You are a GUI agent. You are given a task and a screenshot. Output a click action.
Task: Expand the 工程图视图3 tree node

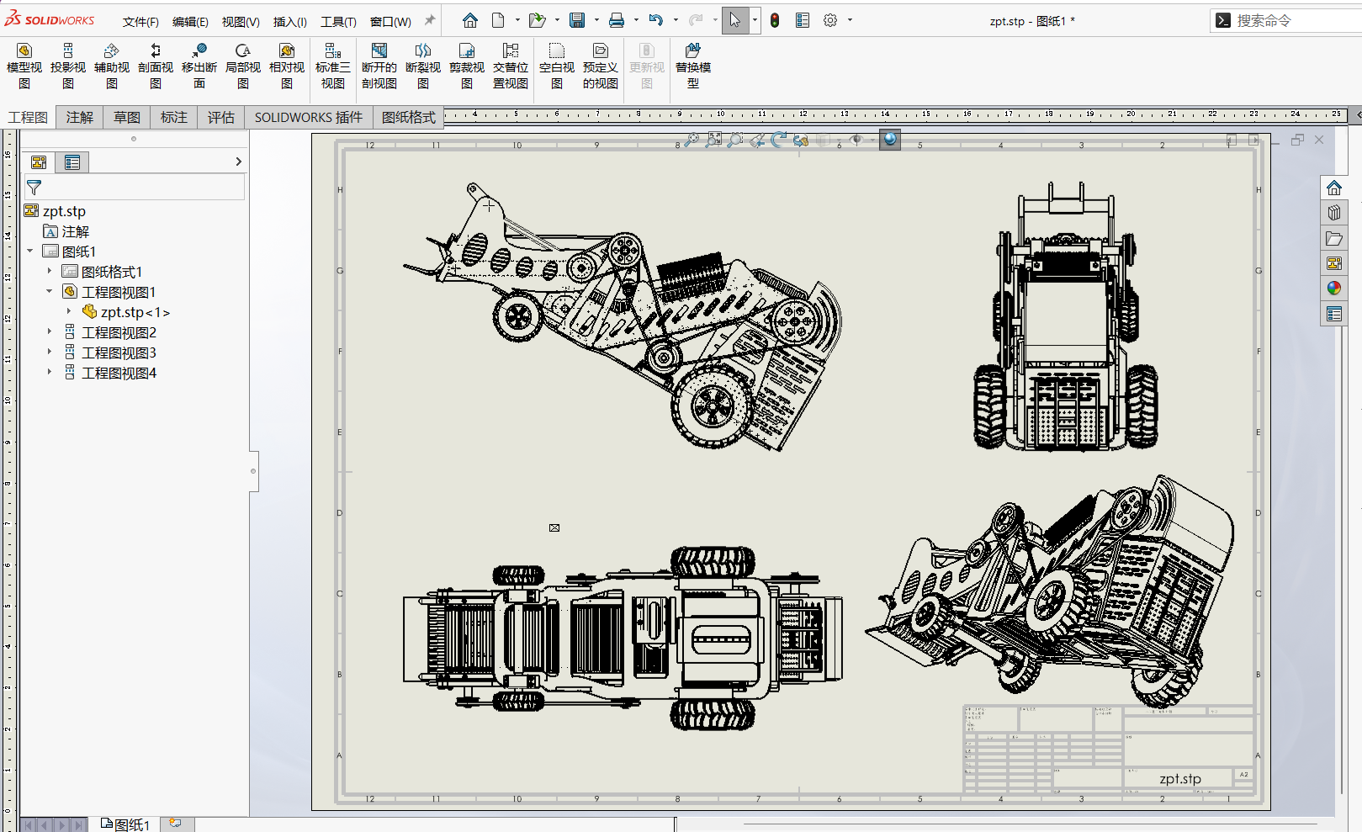click(50, 352)
